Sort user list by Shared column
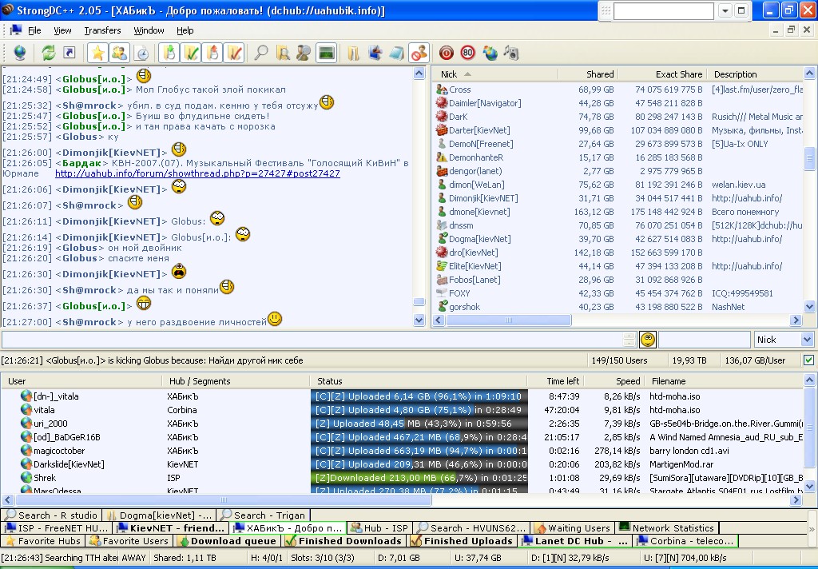This screenshot has height=569, width=818. 588,74
